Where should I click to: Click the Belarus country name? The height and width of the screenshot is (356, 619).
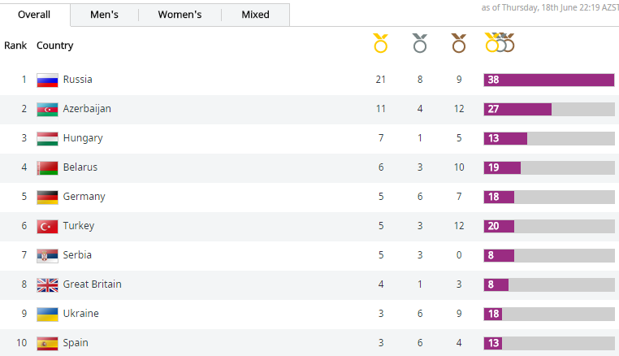click(x=80, y=167)
